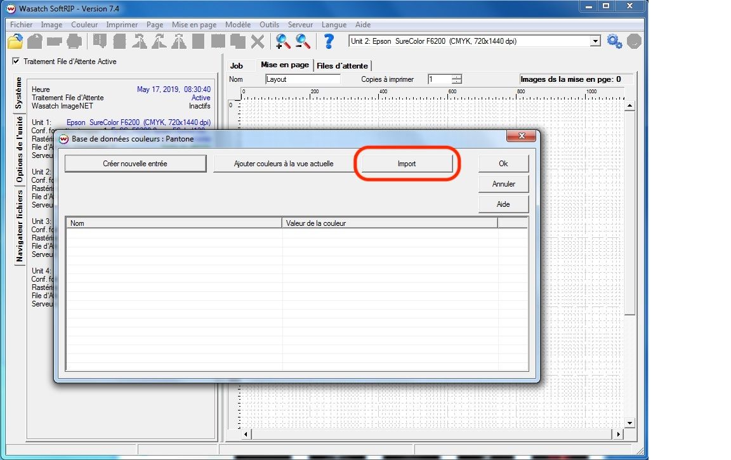This screenshot has width=731, height=460.
Task: Click the layout horizontal scrollbar left arrow
Action: (246, 435)
